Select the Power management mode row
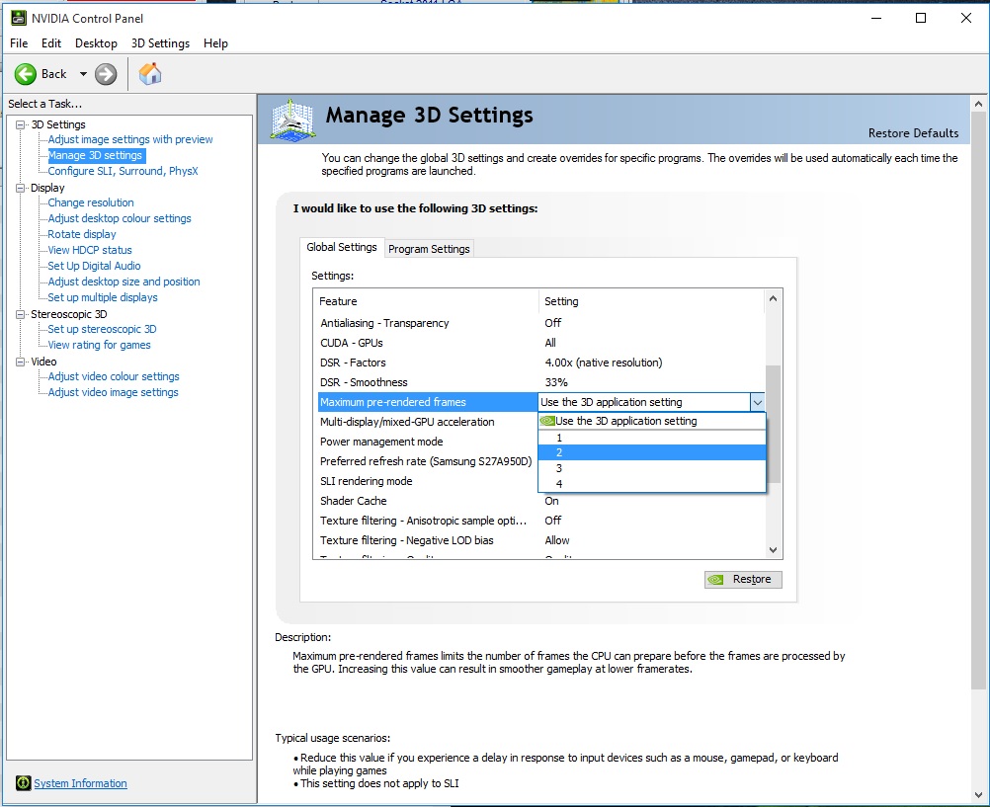 (428, 442)
